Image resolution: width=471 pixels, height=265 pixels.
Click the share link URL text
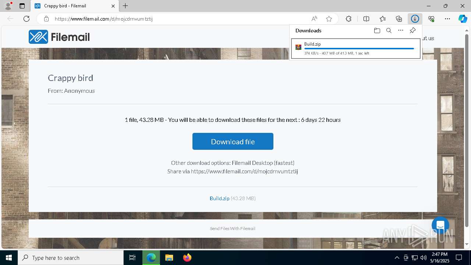[x=244, y=172]
